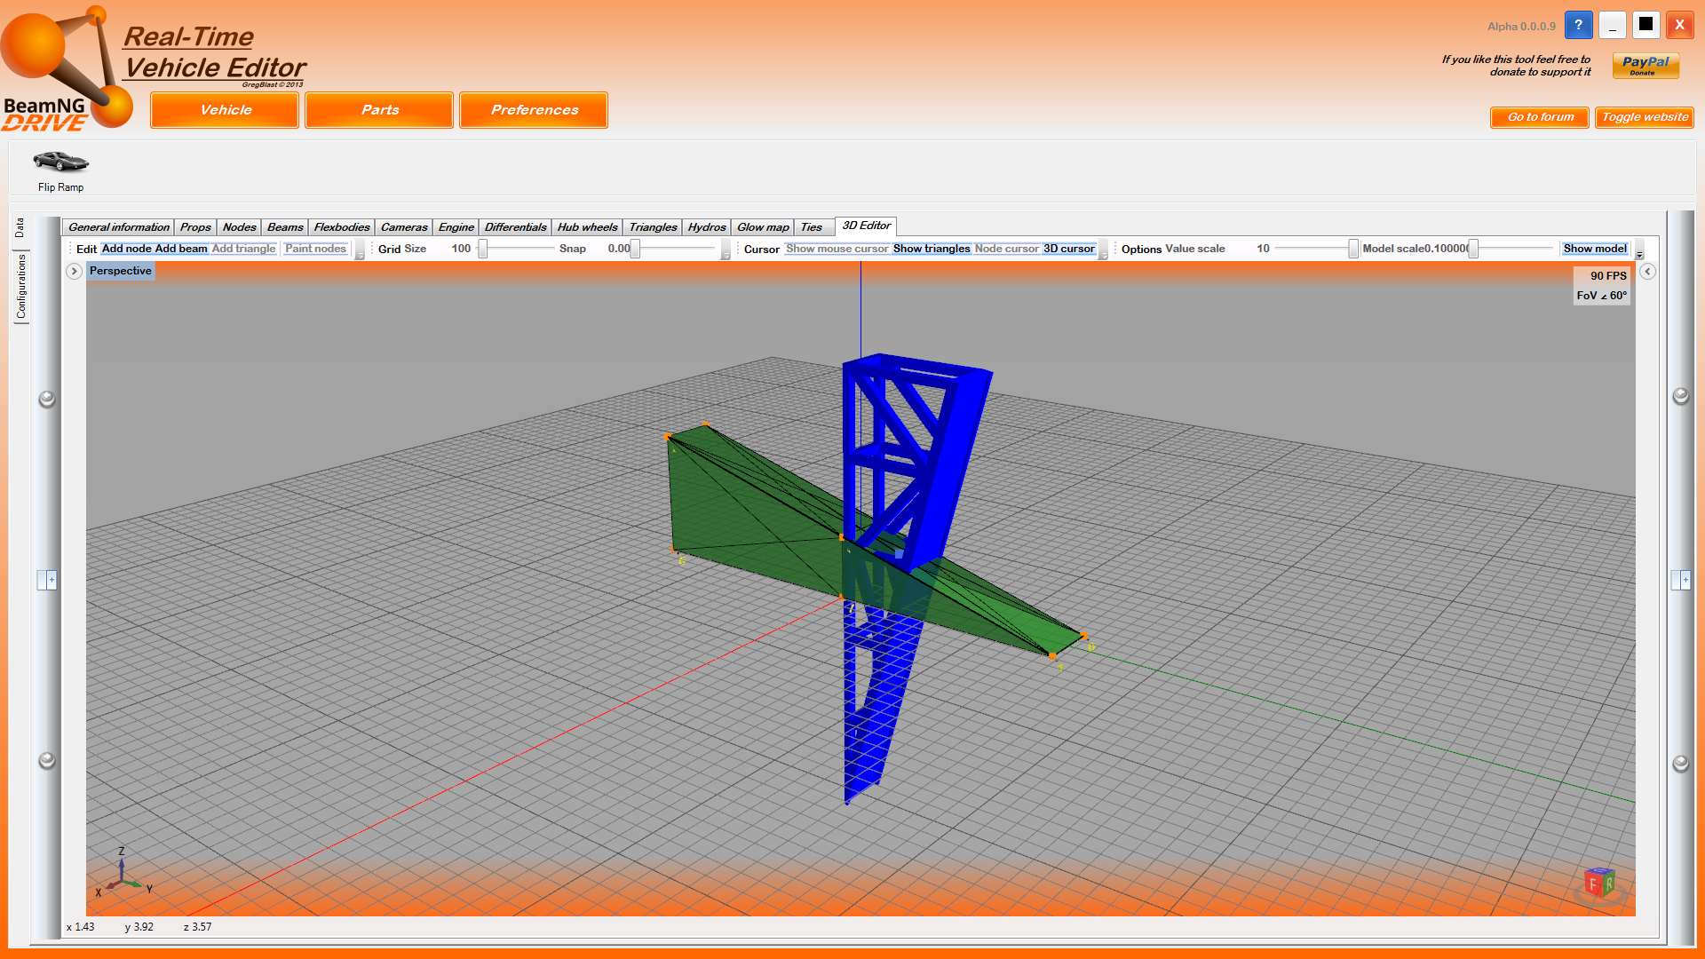
Task: Enable Show mouse cursor option
Action: pyautogui.click(x=836, y=249)
